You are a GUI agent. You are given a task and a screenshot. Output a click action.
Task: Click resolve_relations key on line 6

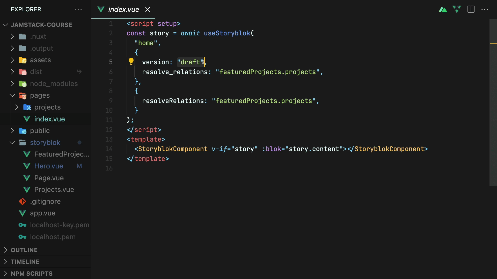[x=175, y=72]
